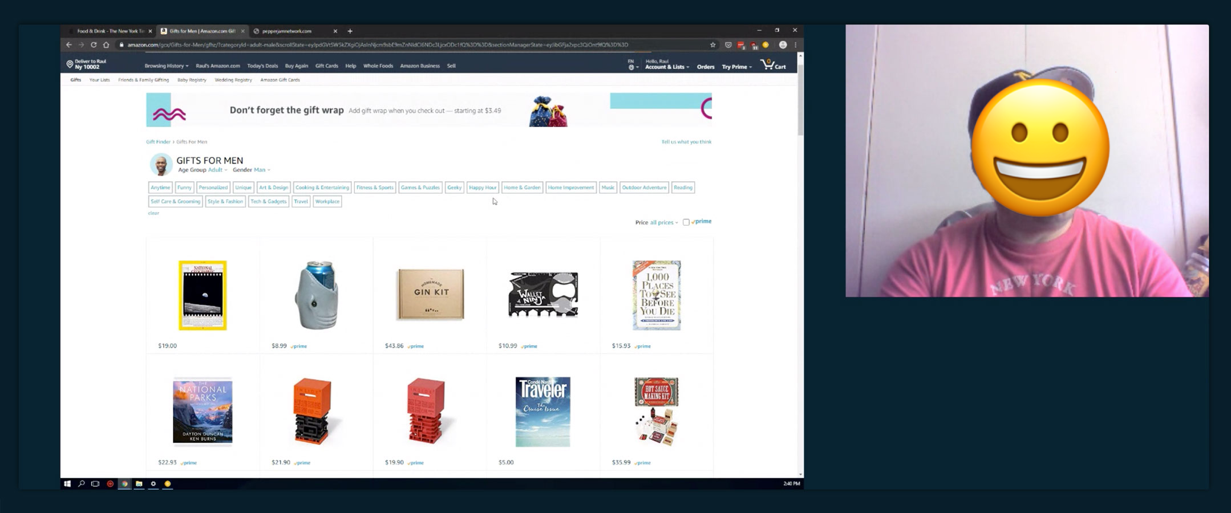This screenshot has width=1231, height=513.
Task: Toggle the Tech & Gadgets filter chip
Action: 269,202
